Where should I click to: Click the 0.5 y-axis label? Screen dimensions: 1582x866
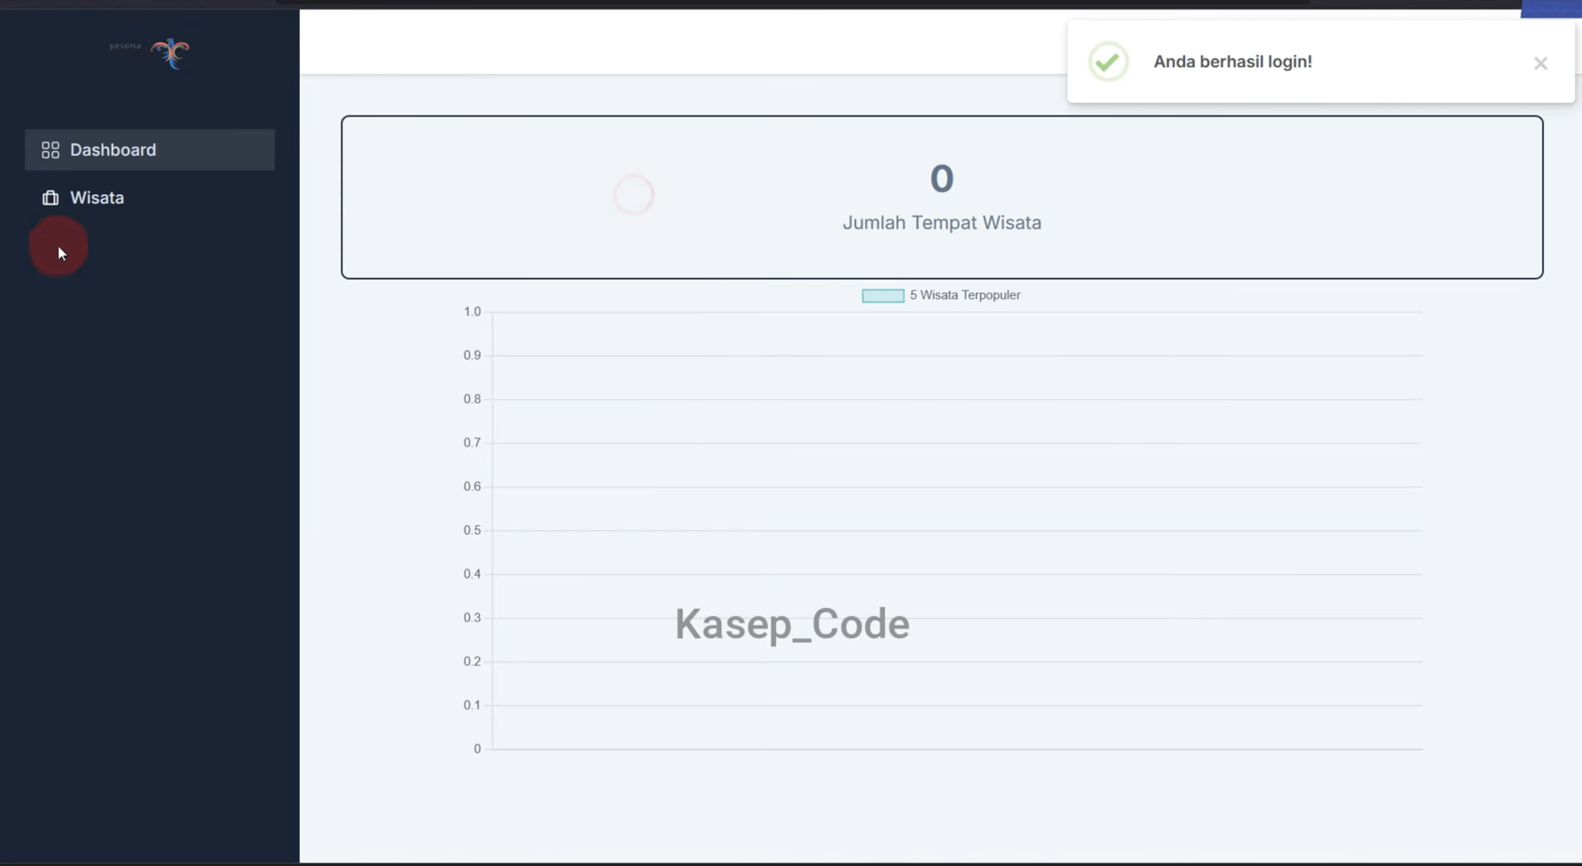pyautogui.click(x=472, y=530)
